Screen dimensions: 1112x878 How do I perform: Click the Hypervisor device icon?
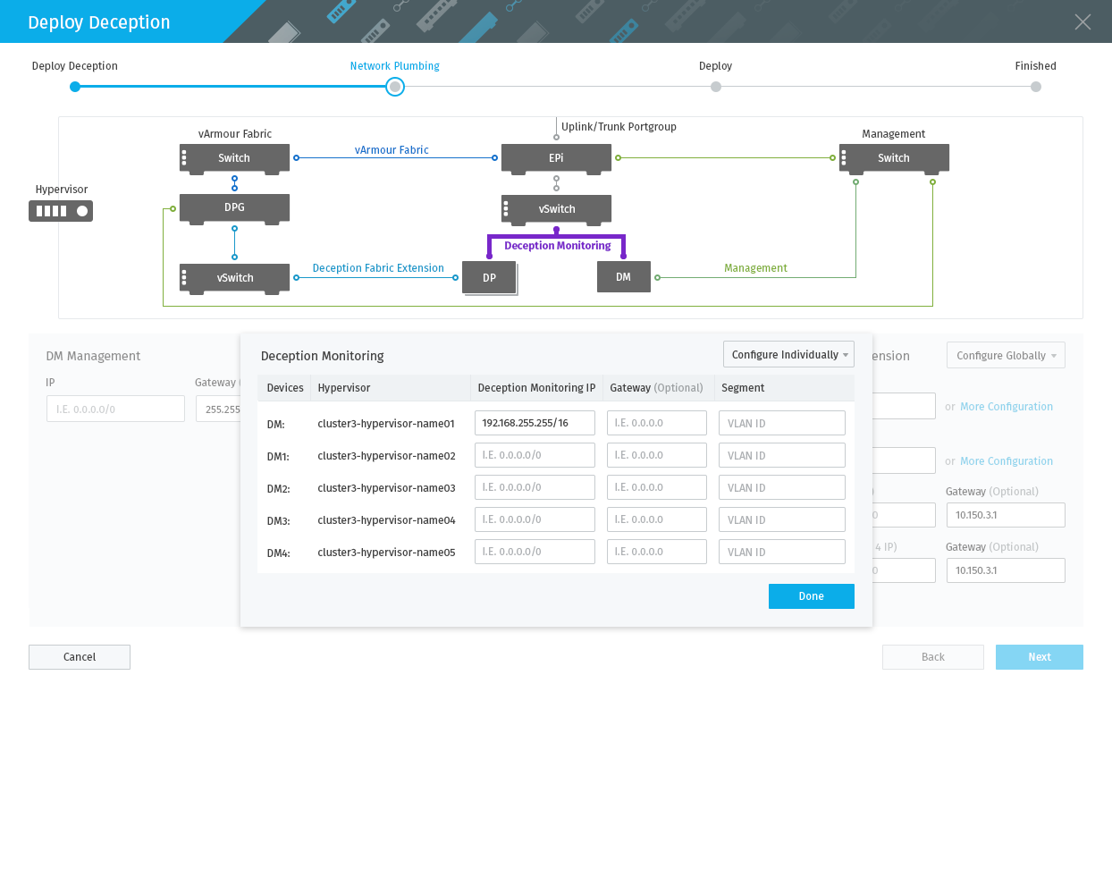(61, 211)
